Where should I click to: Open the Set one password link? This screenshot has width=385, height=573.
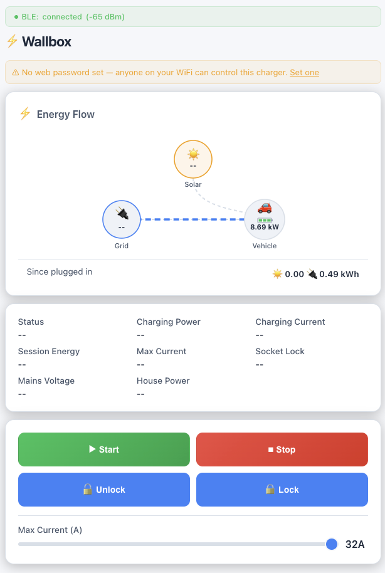[x=304, y=72]
